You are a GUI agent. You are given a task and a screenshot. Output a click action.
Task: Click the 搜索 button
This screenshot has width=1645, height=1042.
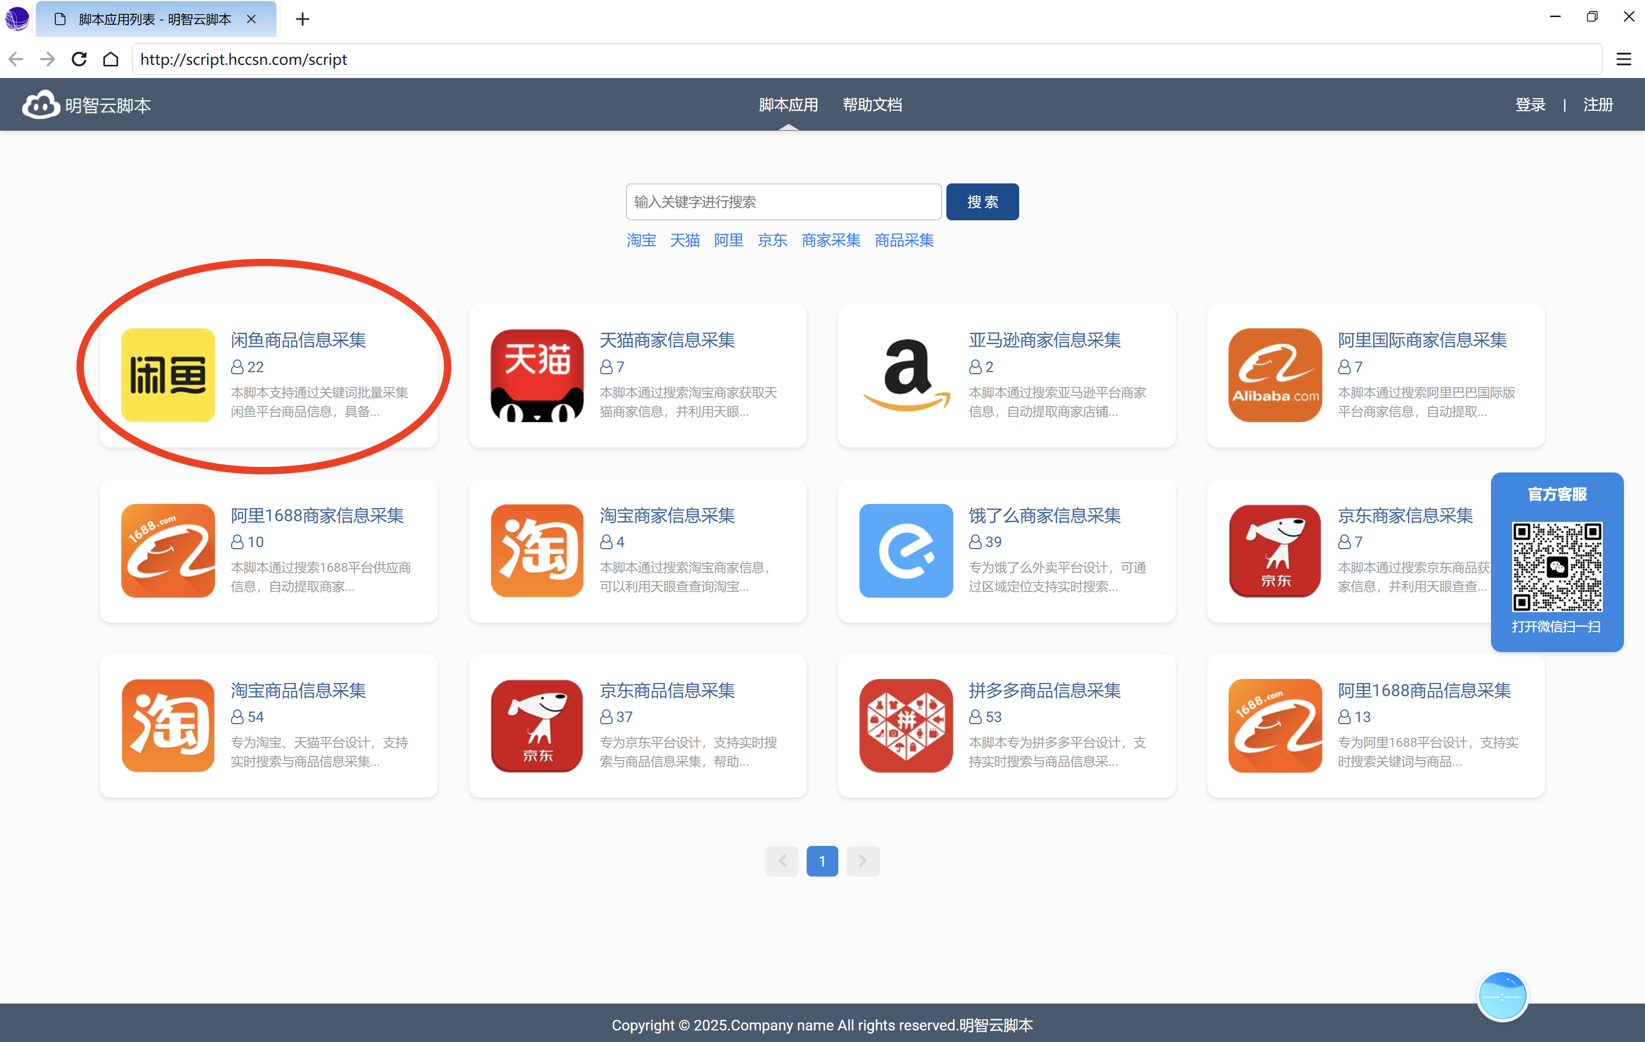(x=982, y=202)
